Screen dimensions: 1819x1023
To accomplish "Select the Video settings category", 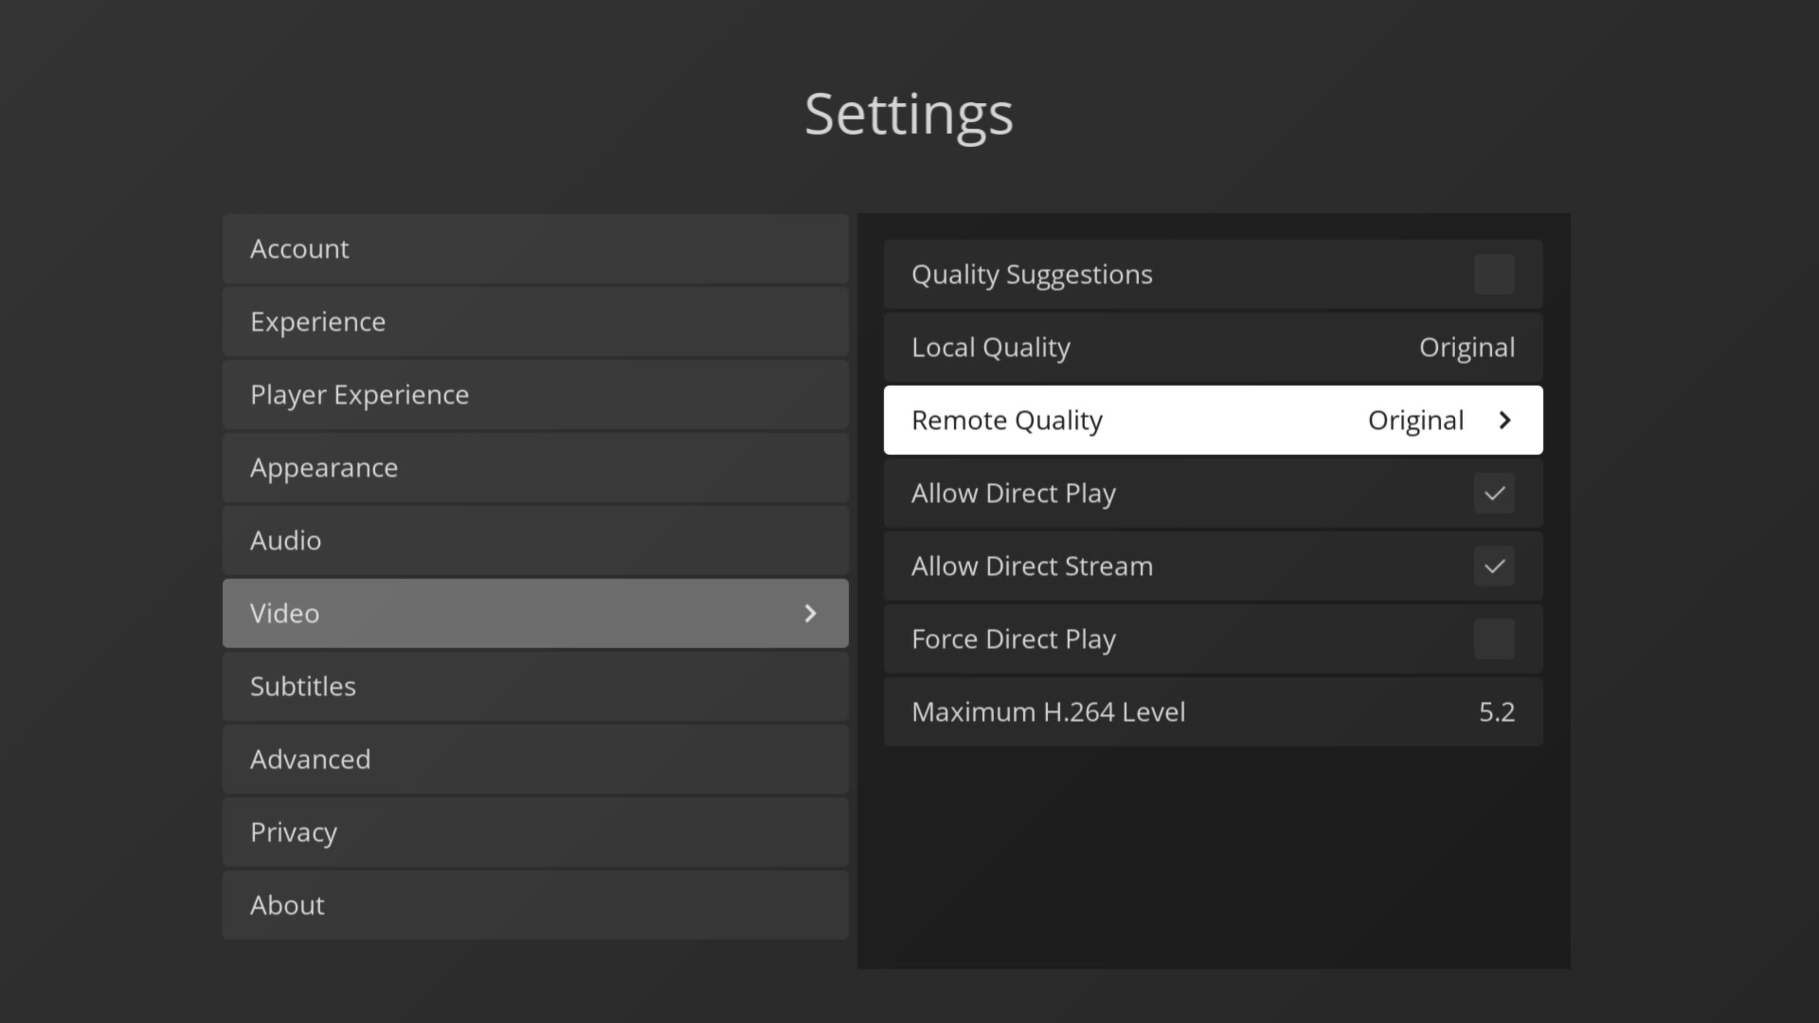I will click(535, 613).
